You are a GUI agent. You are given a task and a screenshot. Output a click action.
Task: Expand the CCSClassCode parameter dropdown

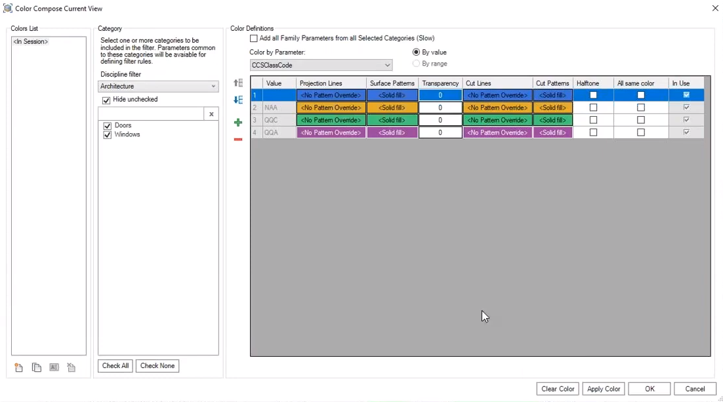(321, 66)
